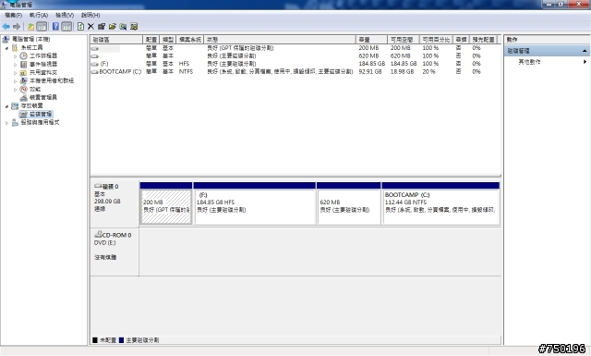Click the open folder toolbar icon

112,27
